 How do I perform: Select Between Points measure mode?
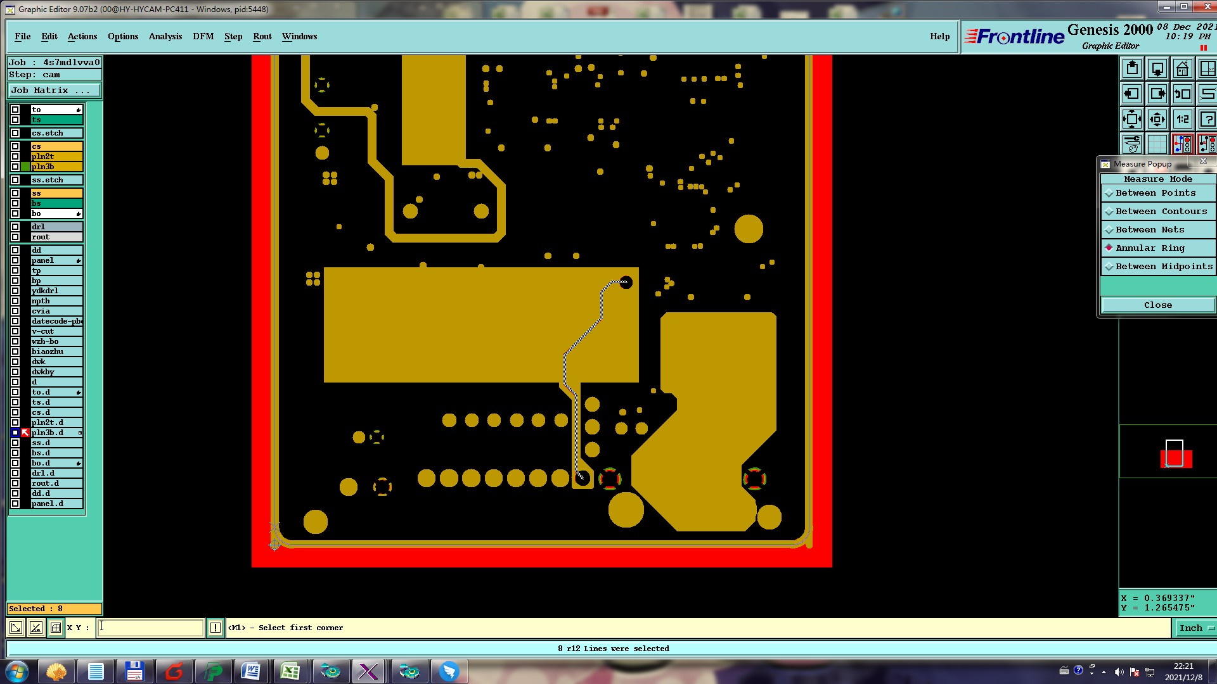point(1156,193)
